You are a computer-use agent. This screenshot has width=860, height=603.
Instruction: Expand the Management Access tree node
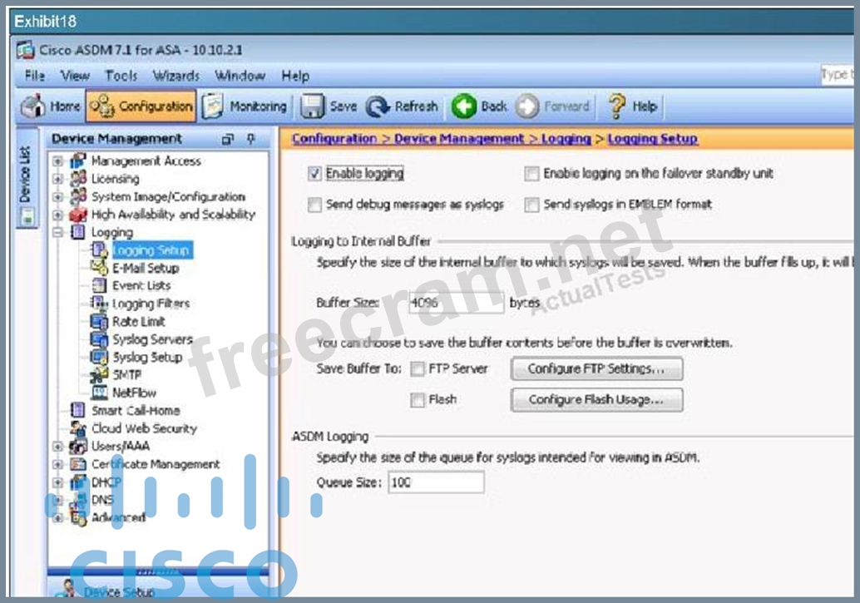(57, 161)
